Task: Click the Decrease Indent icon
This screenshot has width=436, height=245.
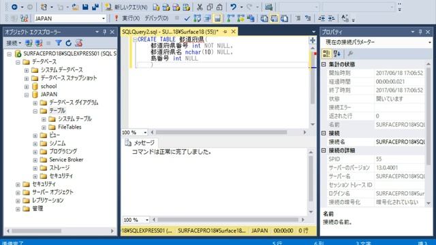Action: [322, 18]
